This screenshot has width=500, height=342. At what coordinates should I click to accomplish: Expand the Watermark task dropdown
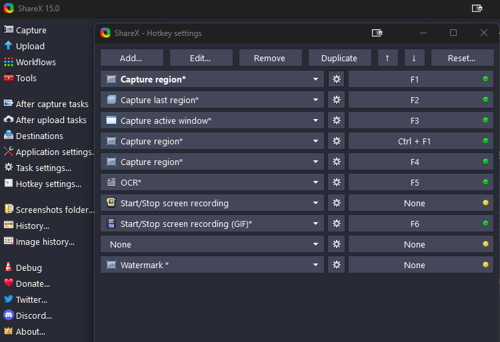(316, 265)
